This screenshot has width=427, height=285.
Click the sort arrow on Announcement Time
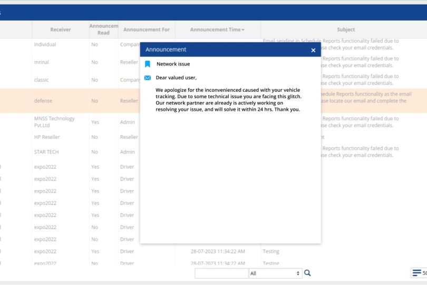point(243,30)
